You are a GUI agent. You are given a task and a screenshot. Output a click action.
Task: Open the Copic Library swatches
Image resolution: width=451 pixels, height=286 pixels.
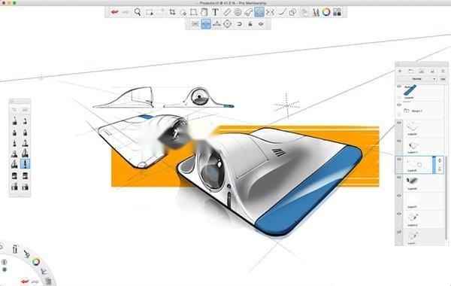tap(337, 12)
